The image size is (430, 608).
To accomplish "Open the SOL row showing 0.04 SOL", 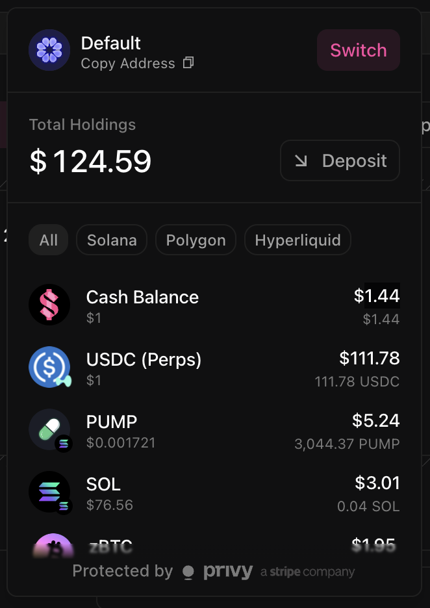I will click(x=214, y=492).
